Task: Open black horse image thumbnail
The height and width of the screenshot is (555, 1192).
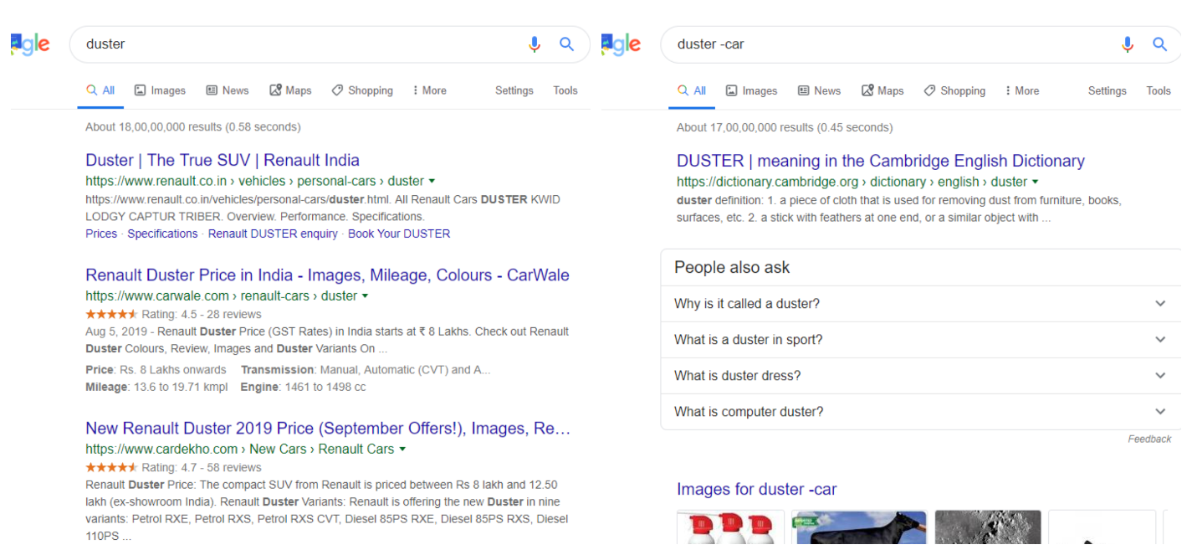Action: click(x=860, y=527)
